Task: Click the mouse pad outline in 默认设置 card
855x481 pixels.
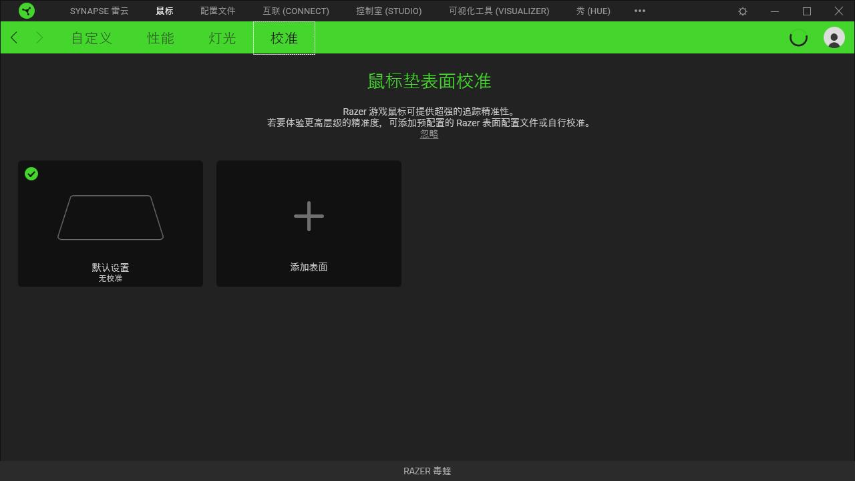Action: (x=110, y=217)
